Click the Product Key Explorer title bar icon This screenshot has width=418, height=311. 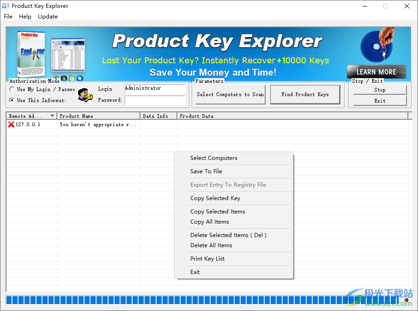(x=6, y=6)
